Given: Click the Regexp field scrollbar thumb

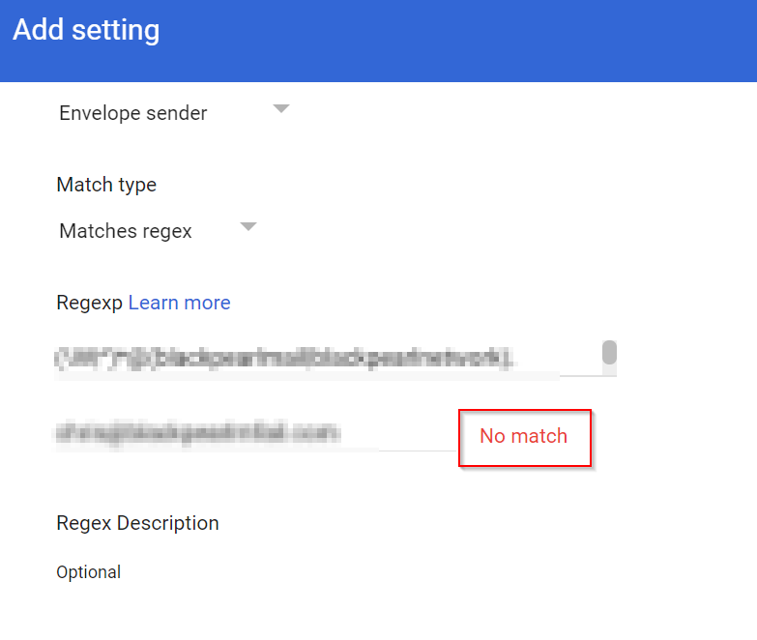Looking at the screenshot, I should point(609,352).
